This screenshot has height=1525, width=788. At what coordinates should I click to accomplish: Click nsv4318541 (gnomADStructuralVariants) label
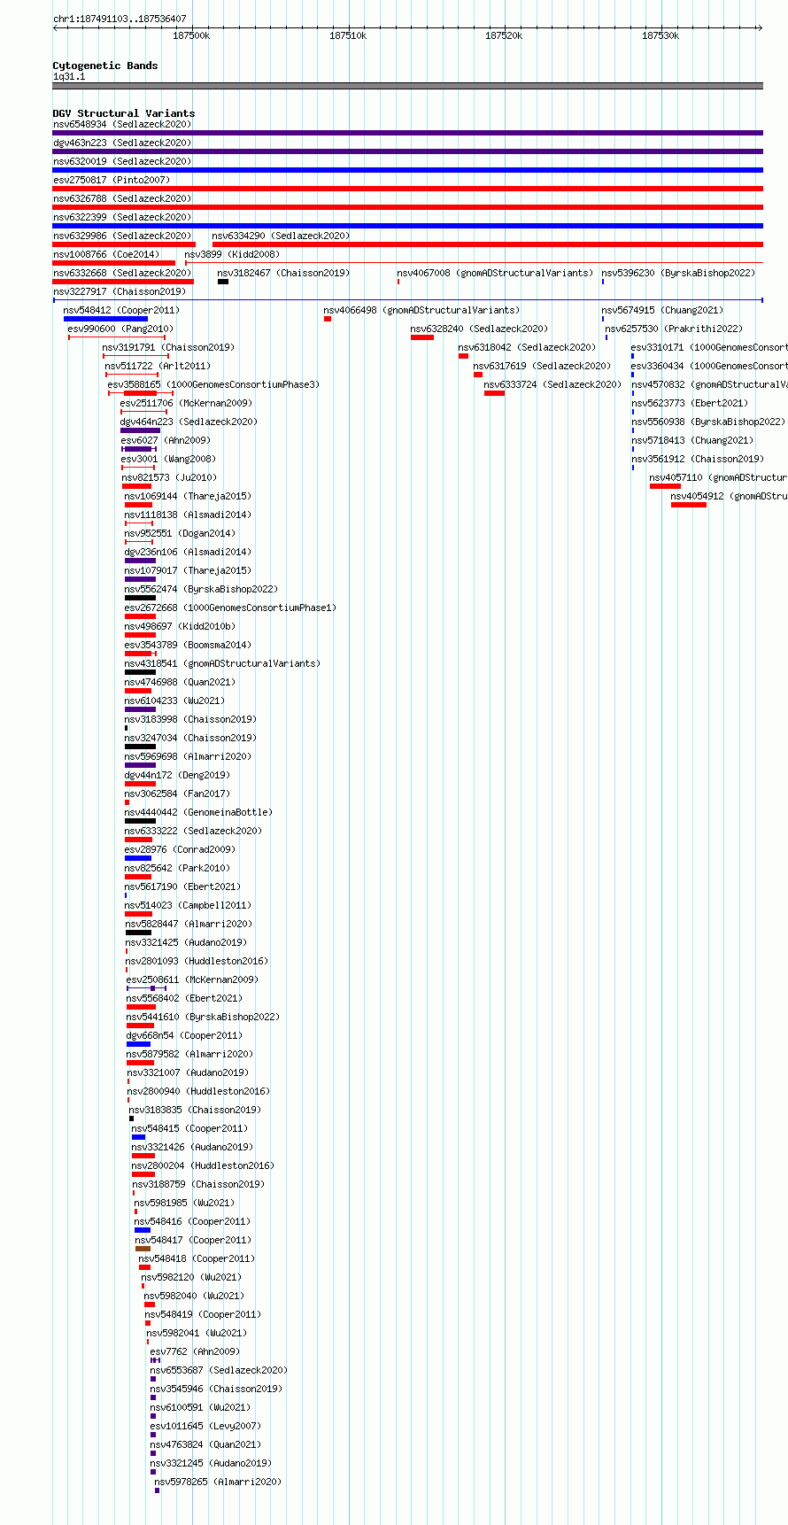223,663
